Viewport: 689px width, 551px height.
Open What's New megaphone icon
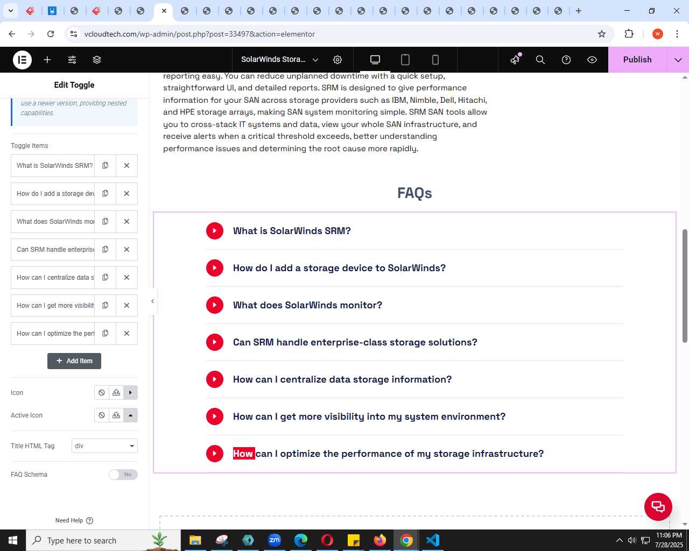click(515, 60)
